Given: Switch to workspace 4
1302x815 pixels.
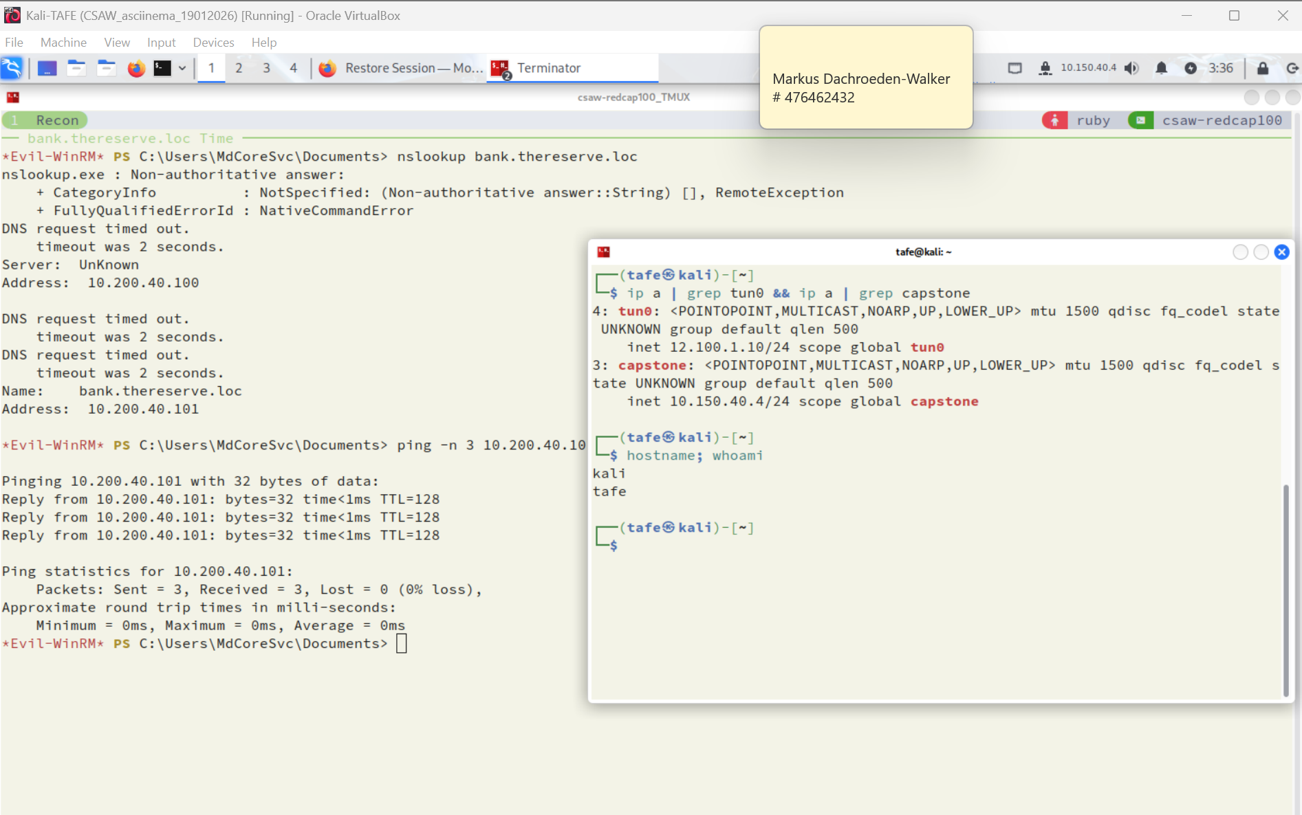Looking at the screenshot, I should coord(294,68).
